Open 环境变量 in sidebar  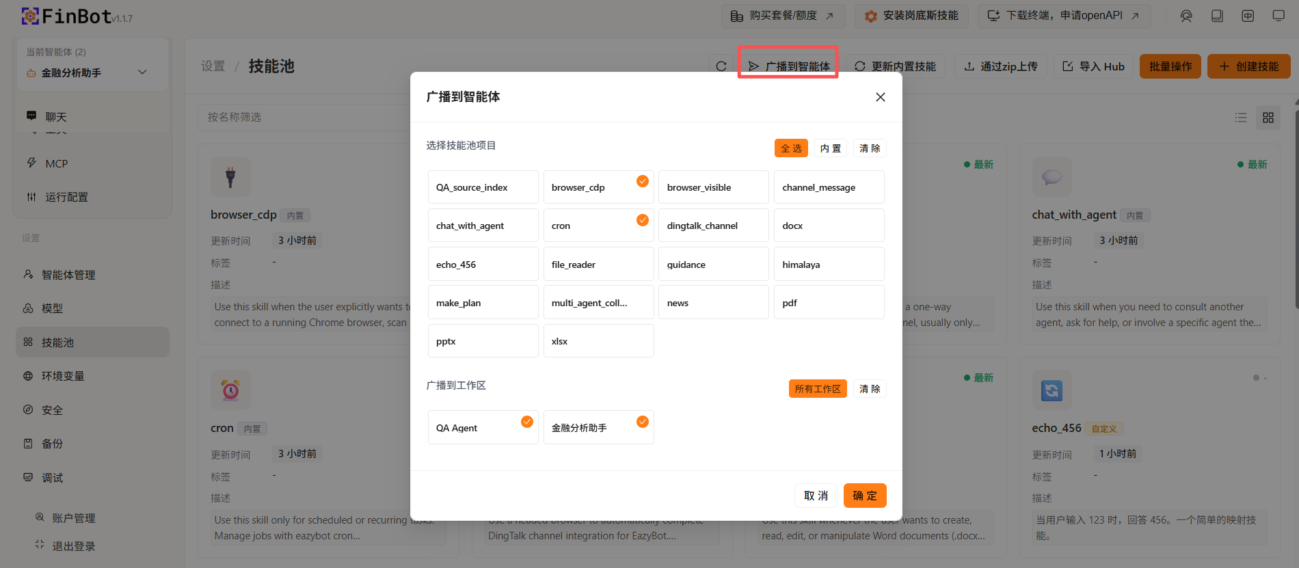[x=92, y=376]
